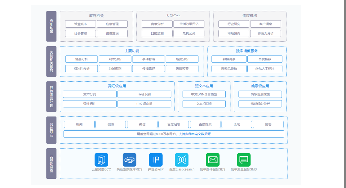This screenshot has height=188, width=346.
Task: Choose the 词性标注 box
Action: click(90, 104)
